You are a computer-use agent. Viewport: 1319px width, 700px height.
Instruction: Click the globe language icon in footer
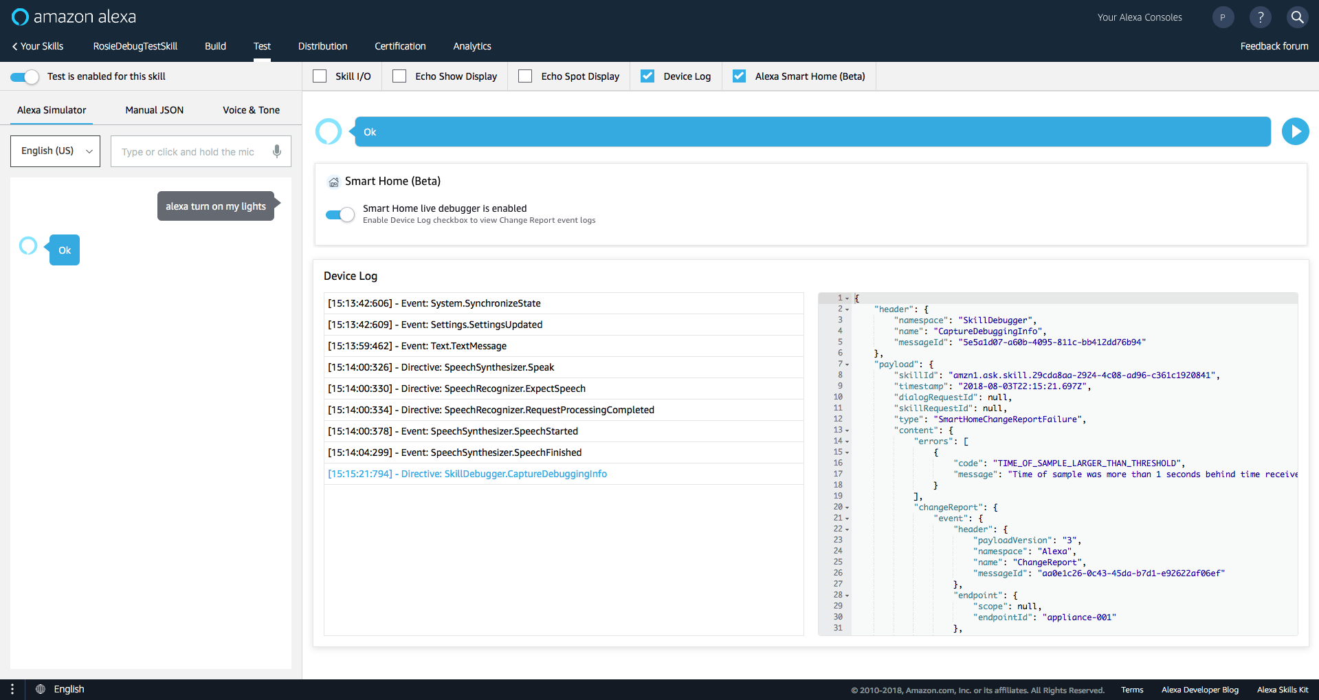41,689
